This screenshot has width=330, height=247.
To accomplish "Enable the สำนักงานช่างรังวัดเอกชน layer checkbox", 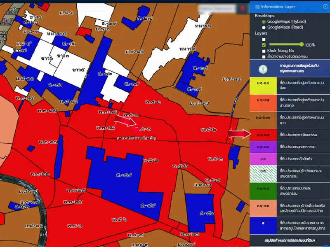I will tap(264, 56).
